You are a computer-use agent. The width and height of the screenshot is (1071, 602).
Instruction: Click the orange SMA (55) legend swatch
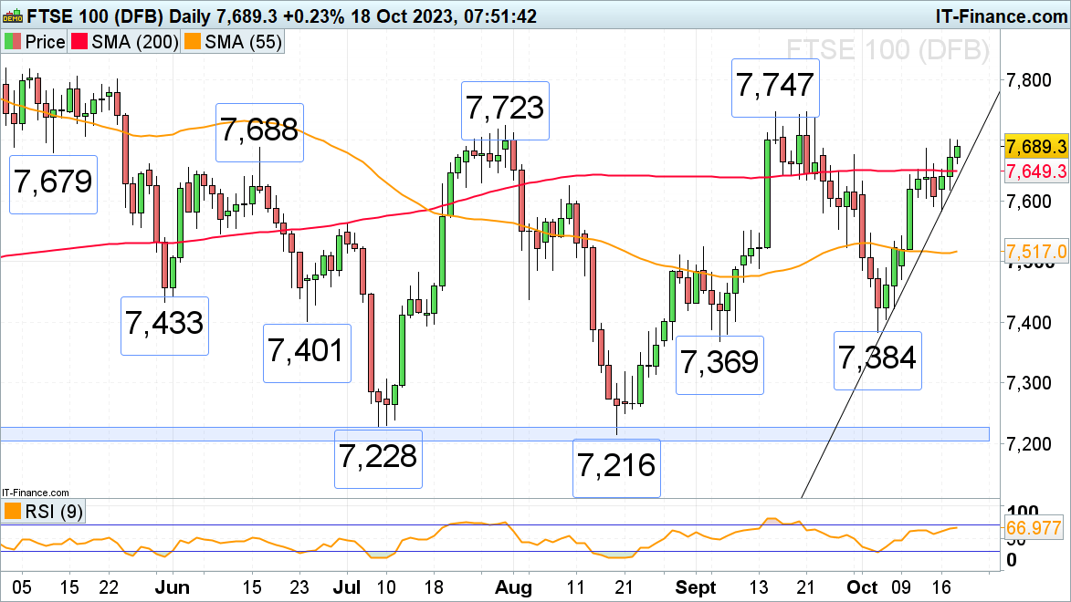(x=193, y=42)
